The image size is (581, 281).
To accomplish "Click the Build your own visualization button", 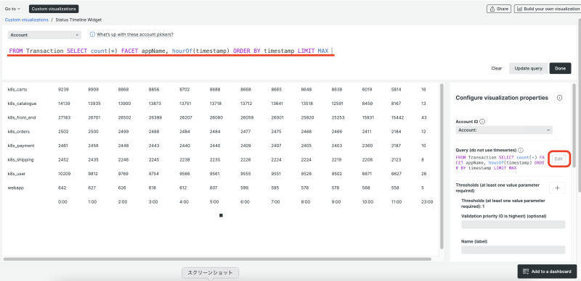I will (x=548, y=9).
